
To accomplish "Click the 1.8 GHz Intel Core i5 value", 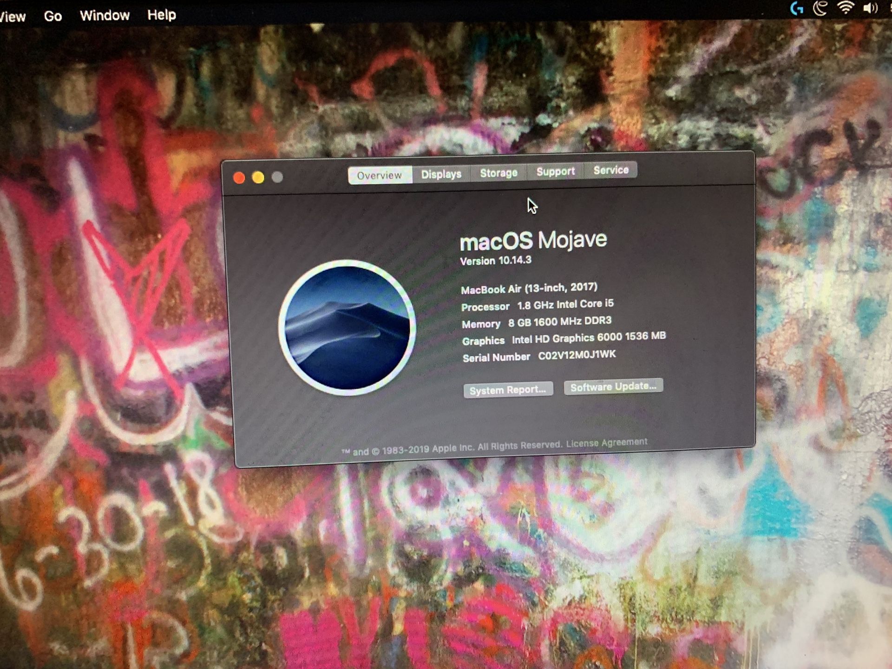I will coord(565,304).
